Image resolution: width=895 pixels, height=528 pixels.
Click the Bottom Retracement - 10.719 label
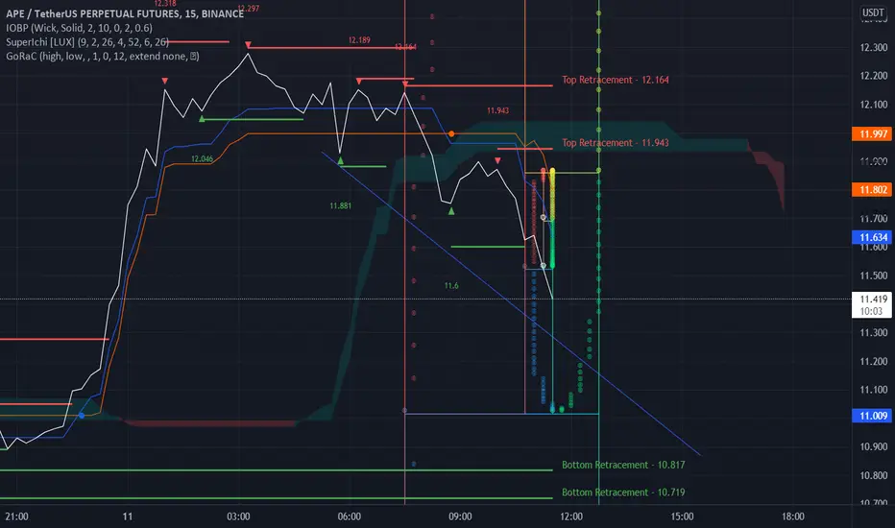622,492
